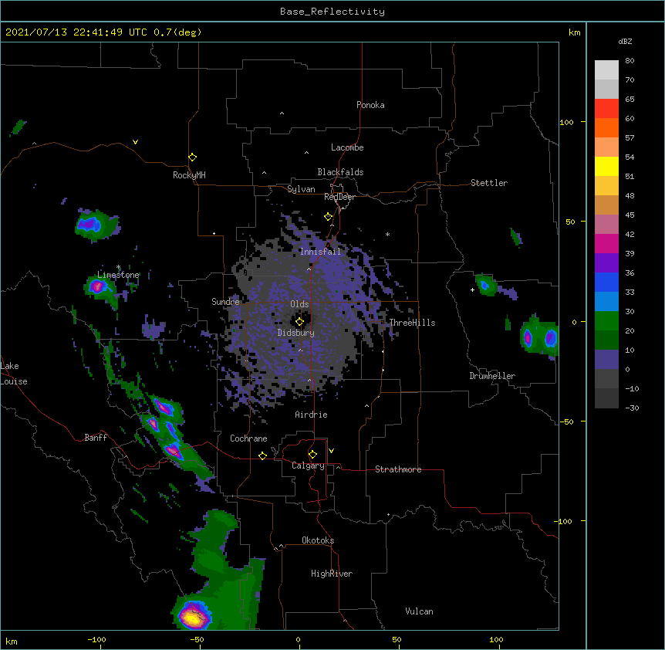
Task: Click the Didsbury city label
Action: click(295, 333)
